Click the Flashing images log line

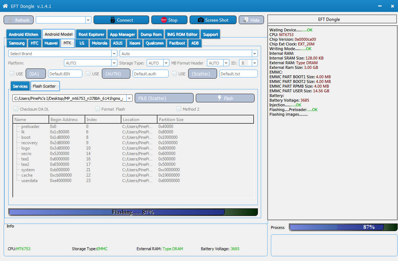(x=288, y=115)
